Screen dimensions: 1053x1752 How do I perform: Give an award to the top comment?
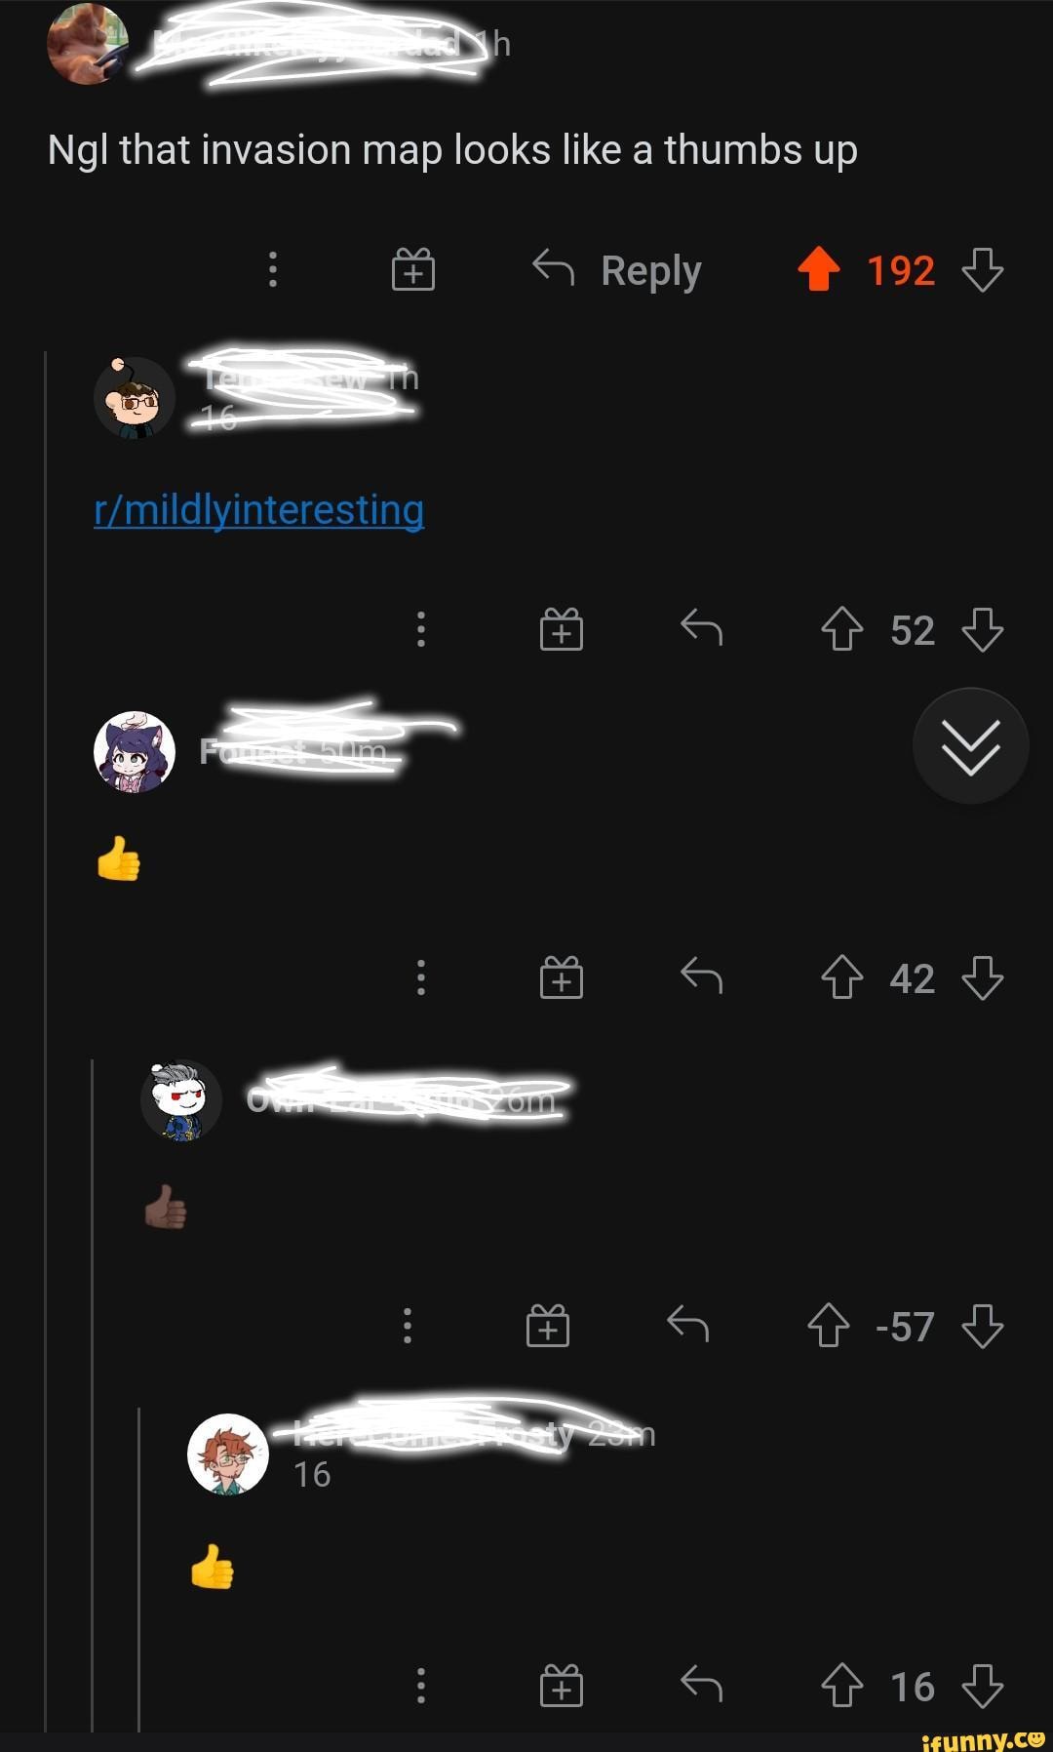pyautogui.click(x=413, y=270)
